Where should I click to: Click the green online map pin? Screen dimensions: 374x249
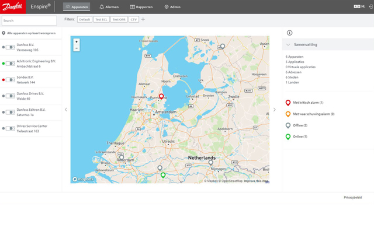(163, 175)
